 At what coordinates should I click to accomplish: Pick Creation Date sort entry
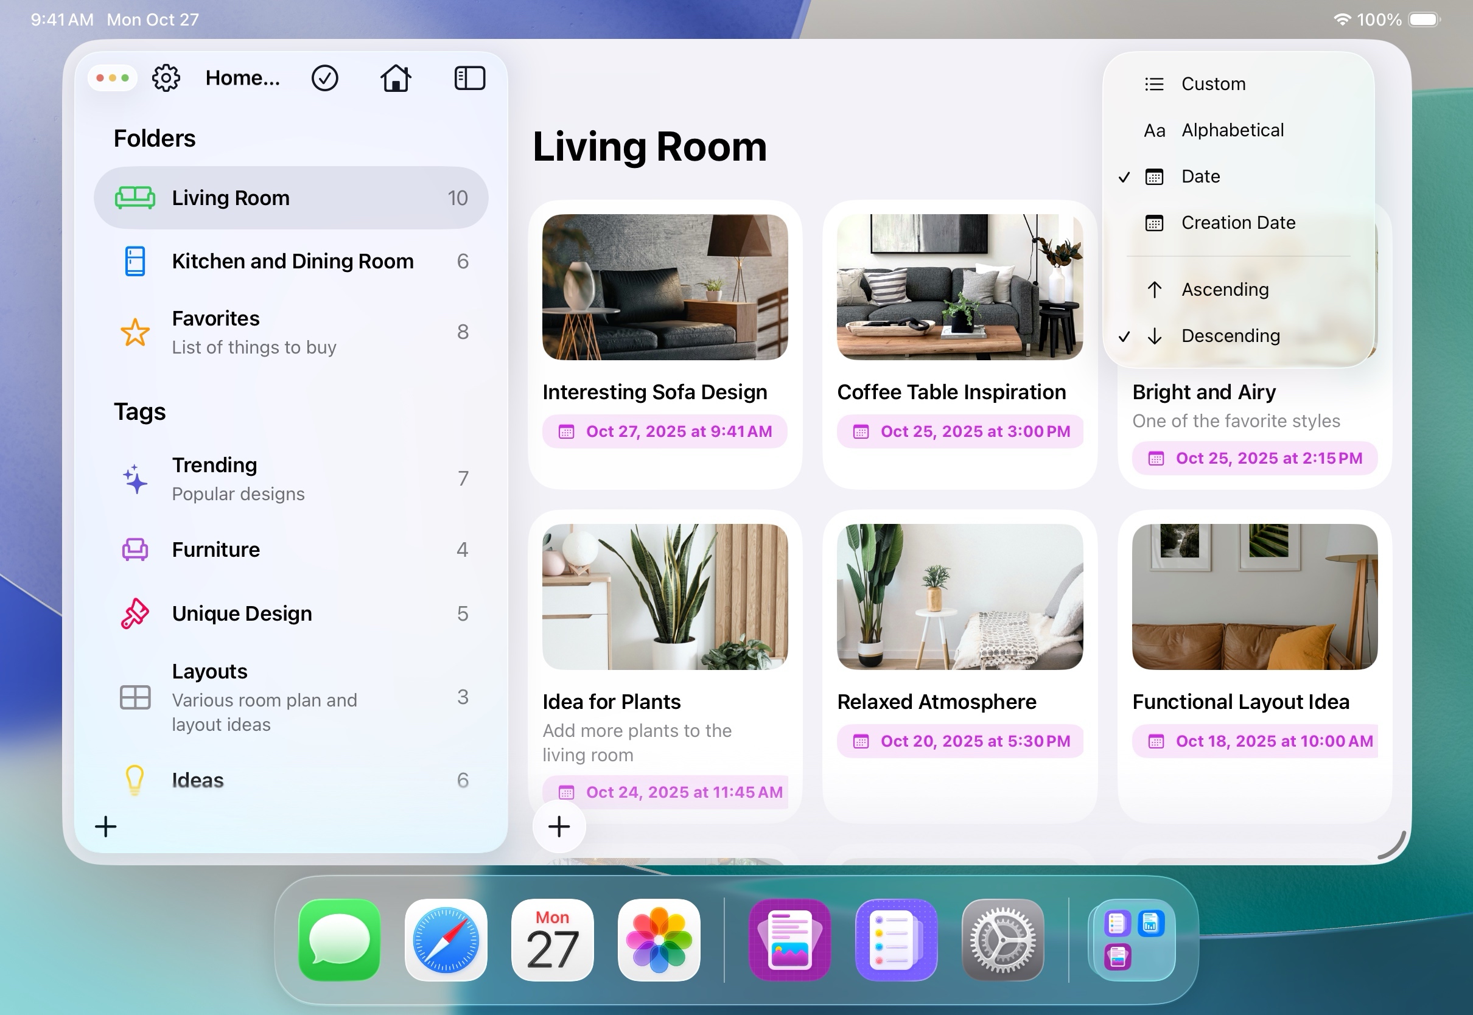coord(1237,223)
